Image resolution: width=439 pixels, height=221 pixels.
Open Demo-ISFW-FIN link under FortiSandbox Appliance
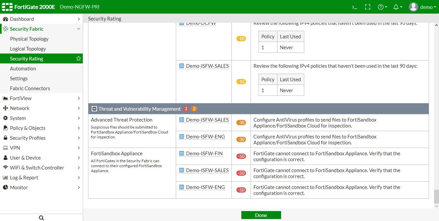click(204, 154)
